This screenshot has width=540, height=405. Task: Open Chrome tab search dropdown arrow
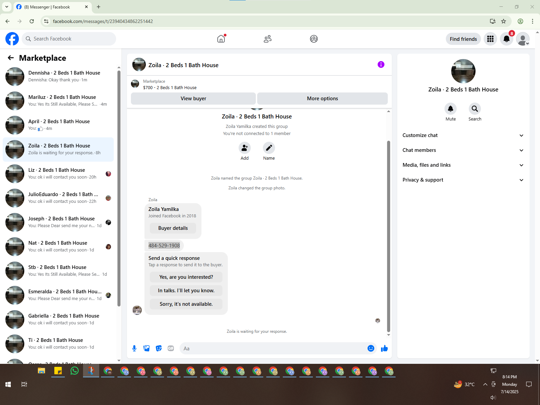(x=7, y=7)
